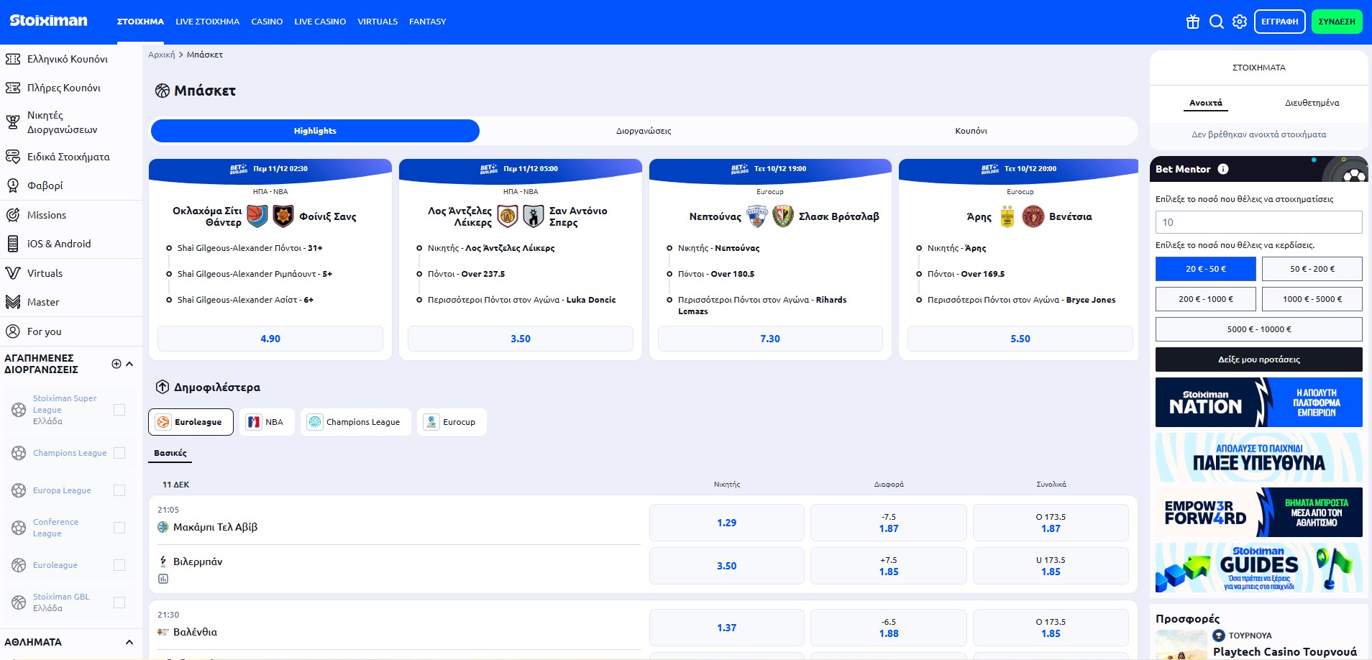Click the add favorite leagues plus icon
The image size is (1372, 660).
click(x=116, y=364)
